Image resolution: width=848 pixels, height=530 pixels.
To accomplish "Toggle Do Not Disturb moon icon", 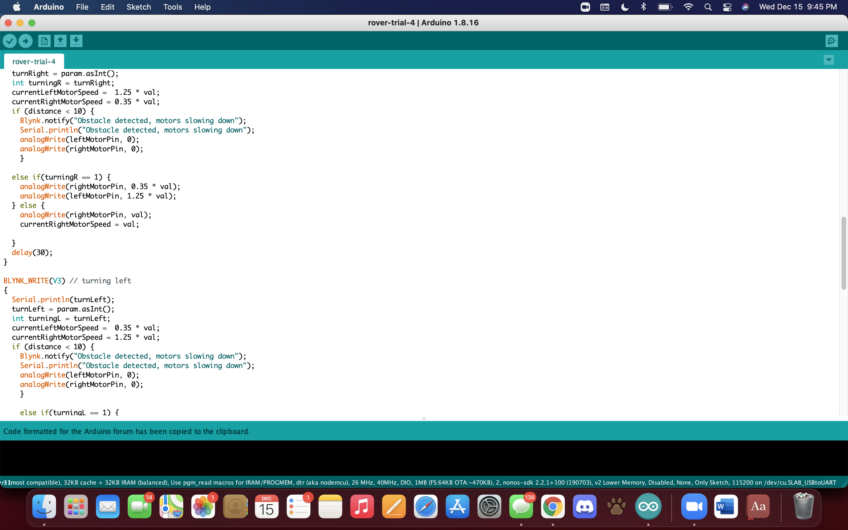I will tap(625, 7).
